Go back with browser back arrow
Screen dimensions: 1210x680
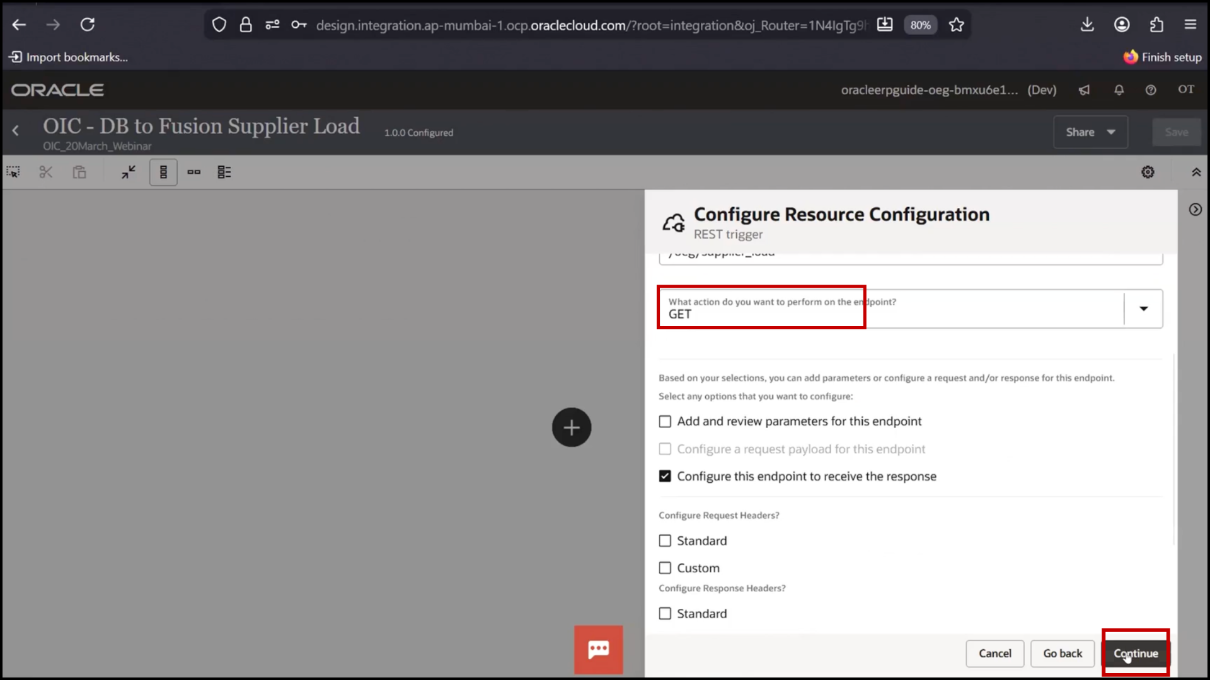[x=19, y=25]
